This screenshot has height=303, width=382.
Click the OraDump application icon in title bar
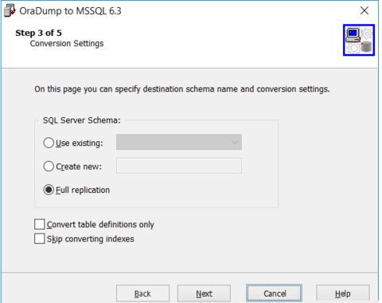[x=10, y=11]
